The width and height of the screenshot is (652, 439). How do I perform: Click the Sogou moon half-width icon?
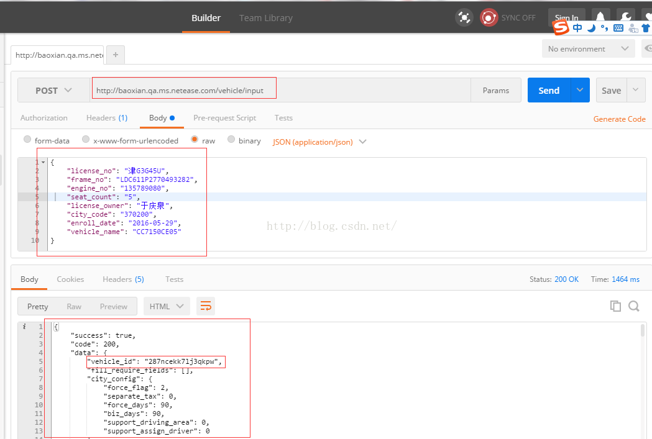coord(591,28)
